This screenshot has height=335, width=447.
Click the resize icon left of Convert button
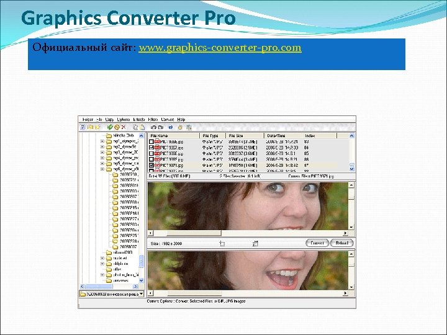tap(255, 243)
